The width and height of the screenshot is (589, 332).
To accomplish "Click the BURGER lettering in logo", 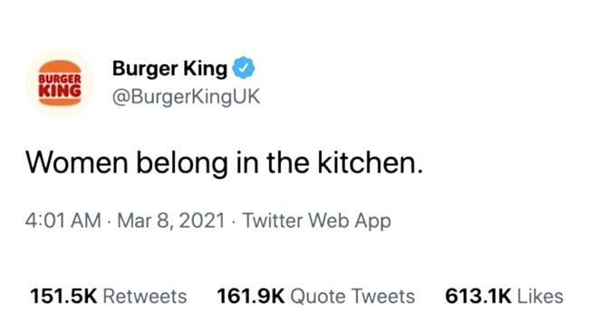I will tap(60, 79).
